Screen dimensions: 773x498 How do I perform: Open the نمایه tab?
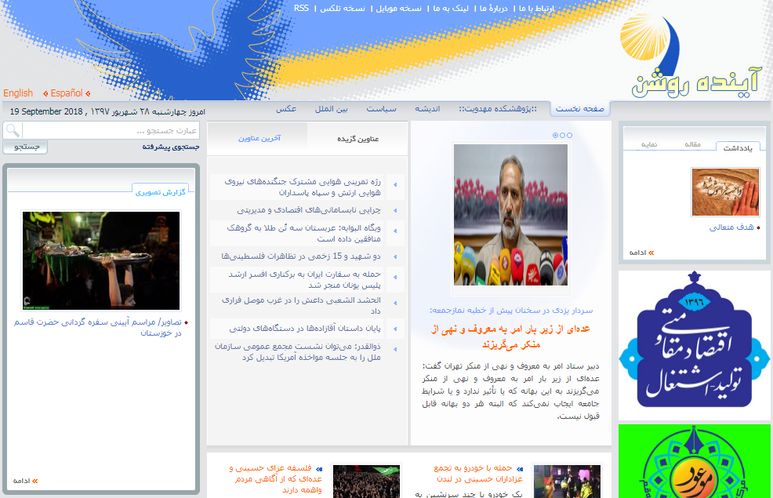pyautogui.click(x=649, y=144)
